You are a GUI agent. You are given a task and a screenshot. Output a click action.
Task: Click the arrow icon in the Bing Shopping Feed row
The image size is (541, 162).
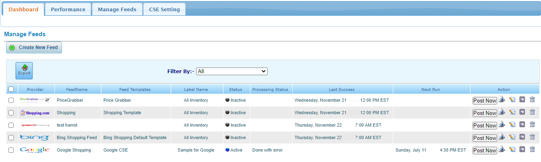click(522, 137)
